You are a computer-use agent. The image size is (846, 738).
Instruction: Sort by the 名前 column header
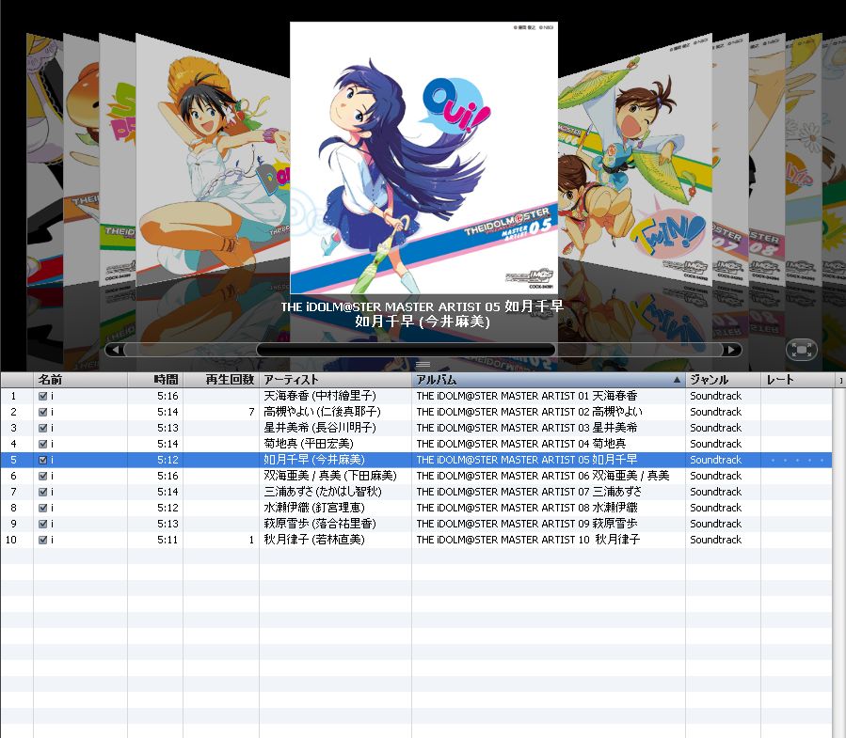click(80, 380)
